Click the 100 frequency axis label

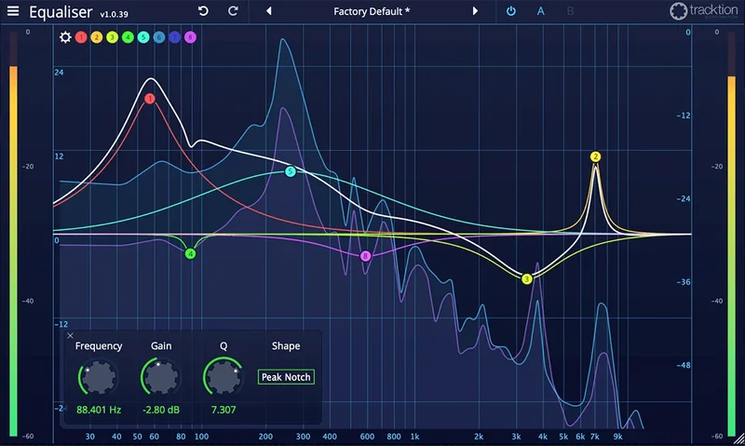click(x=201, y=437)
